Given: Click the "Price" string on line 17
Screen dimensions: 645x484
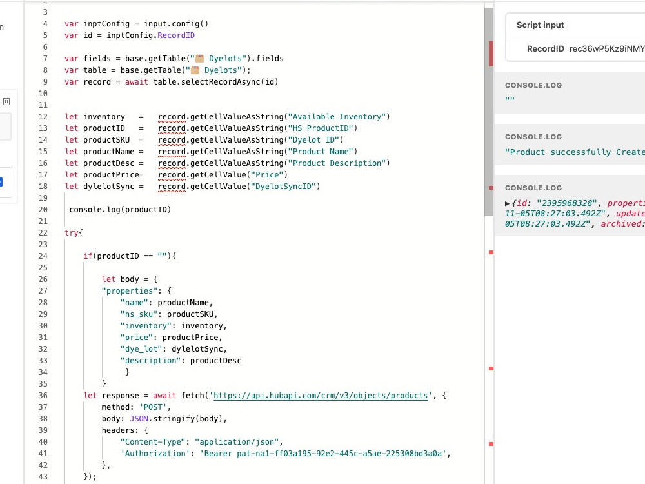Looking at the screenshot, I should (x=266, y=175).
